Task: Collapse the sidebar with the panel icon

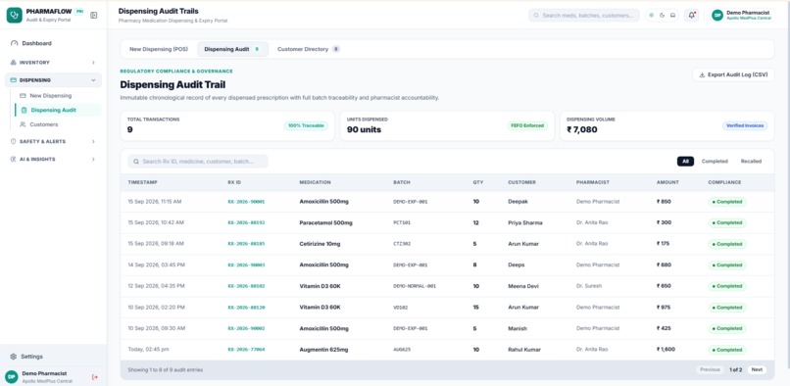Action: (94, 15)
